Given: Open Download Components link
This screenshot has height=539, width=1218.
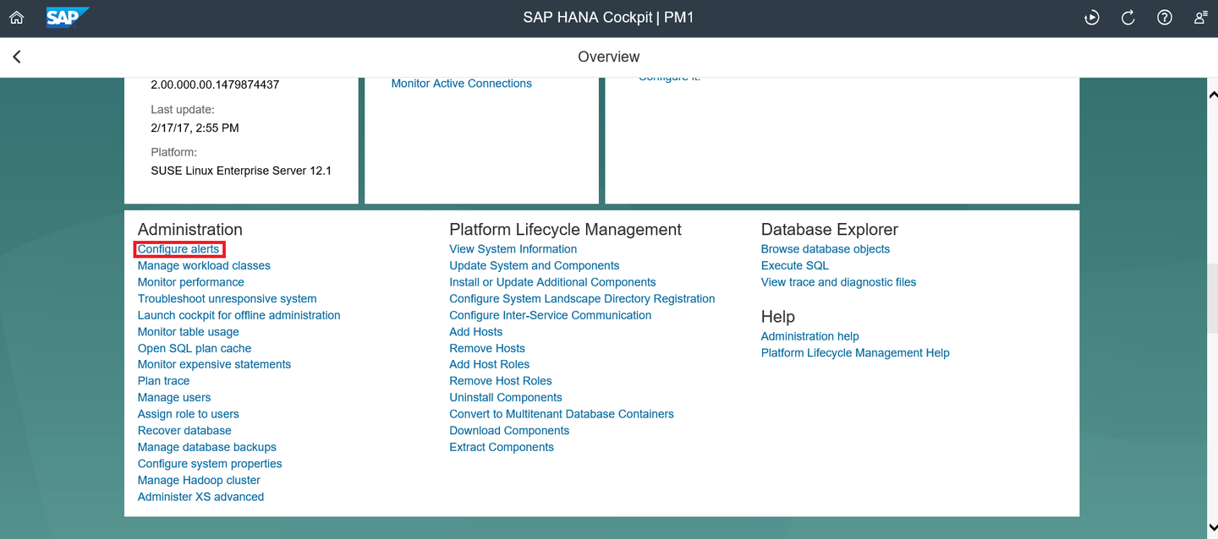Looking at the screenshot, I should point(509,430).
